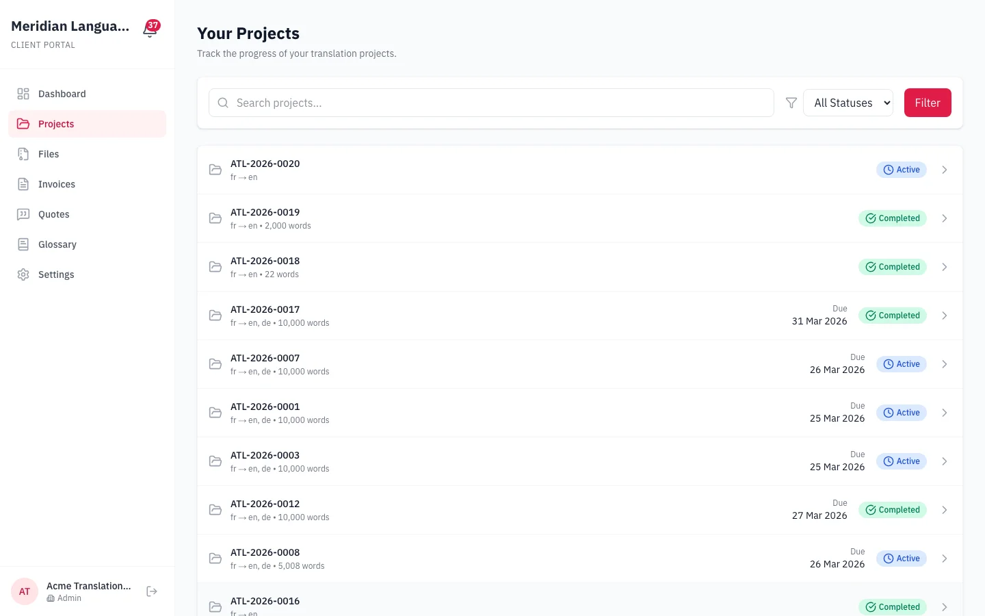
Task: Expand project ATL-2026-0017 using its chevron
Action: pos(945,316)
